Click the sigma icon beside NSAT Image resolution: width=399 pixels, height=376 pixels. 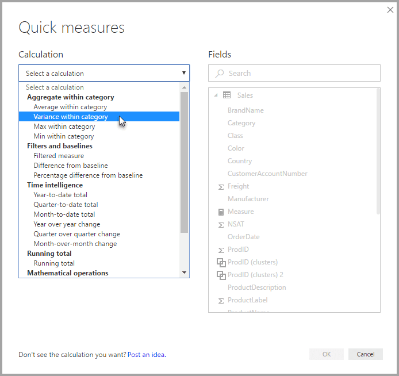tap(221, 225)
